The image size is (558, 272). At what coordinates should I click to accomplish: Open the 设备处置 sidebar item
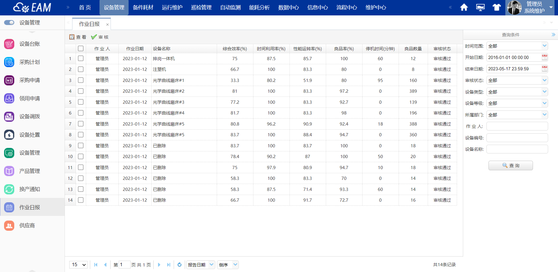pos(32,135)
